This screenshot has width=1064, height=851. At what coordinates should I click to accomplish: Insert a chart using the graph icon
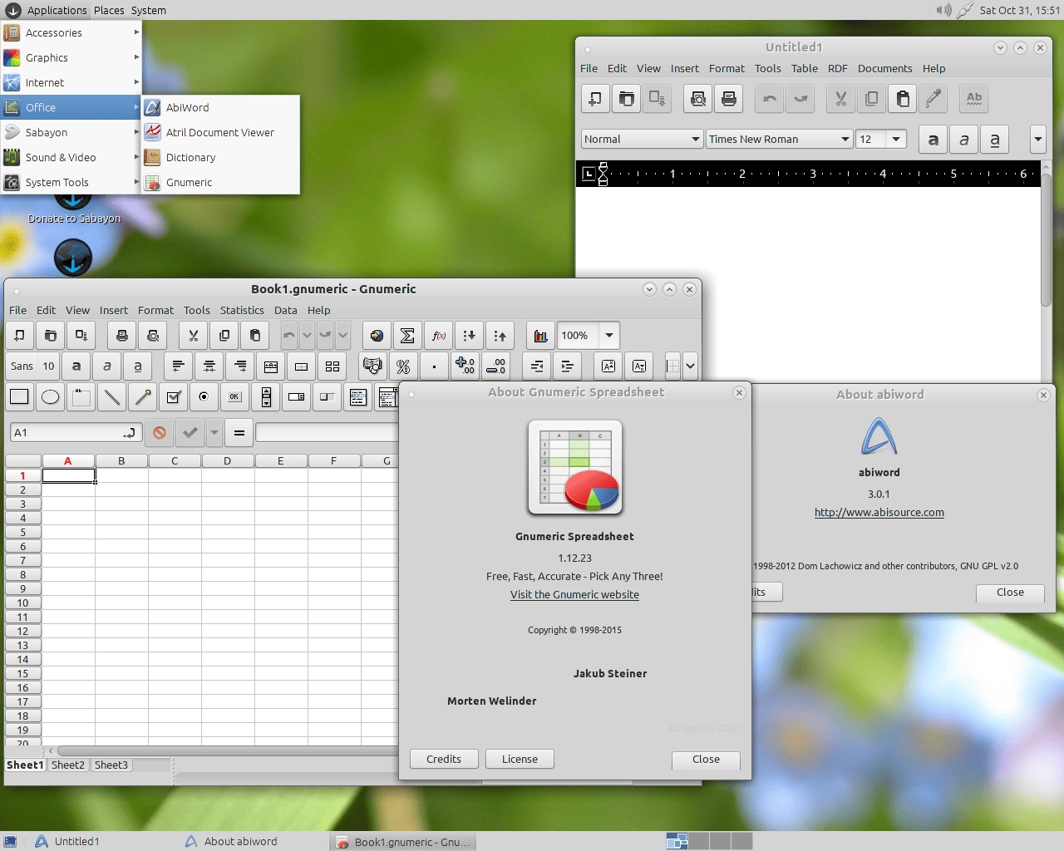point(540,336)
